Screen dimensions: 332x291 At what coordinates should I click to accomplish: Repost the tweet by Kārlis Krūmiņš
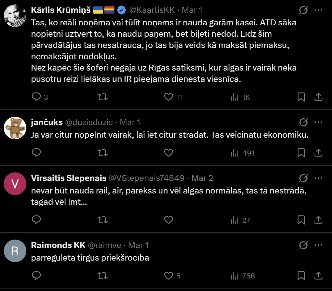(103, 97)
